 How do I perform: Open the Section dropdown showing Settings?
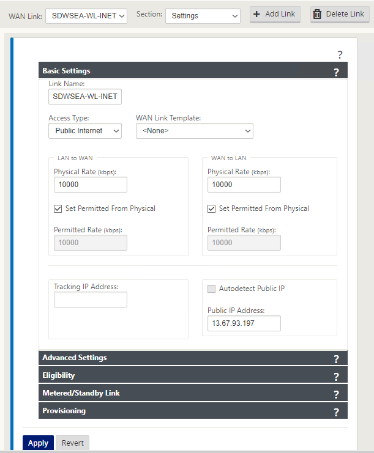(x=203, y=16)
